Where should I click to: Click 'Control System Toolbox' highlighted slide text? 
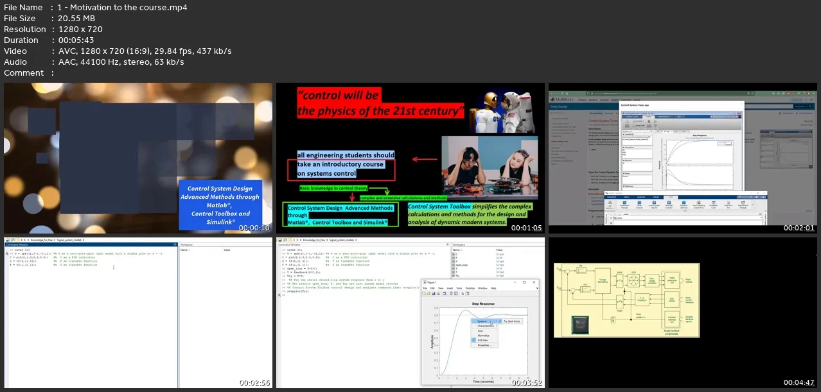439,207
